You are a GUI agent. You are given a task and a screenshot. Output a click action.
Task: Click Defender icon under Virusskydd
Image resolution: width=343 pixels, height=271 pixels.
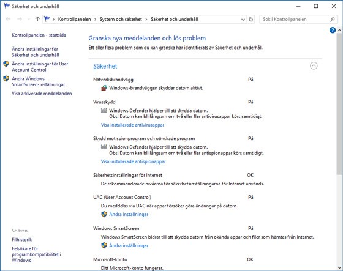pos(104,110)
